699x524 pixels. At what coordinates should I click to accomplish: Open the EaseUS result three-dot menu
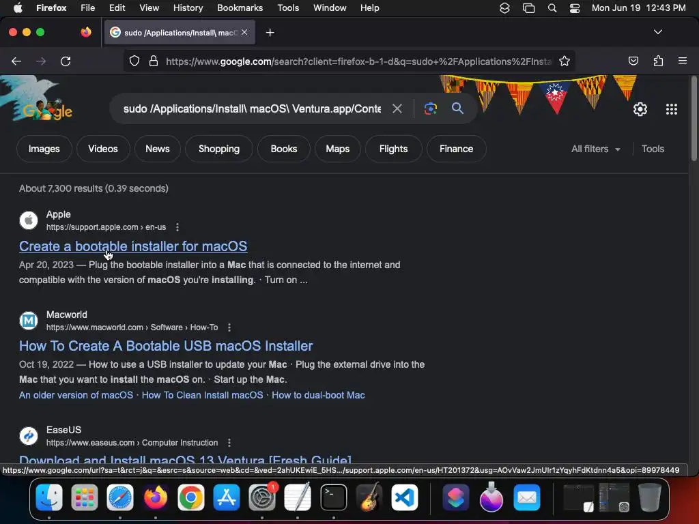point(229,443)
